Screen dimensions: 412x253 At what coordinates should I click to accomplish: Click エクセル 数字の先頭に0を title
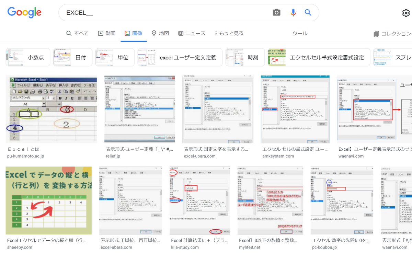click(x=341, y=241)
